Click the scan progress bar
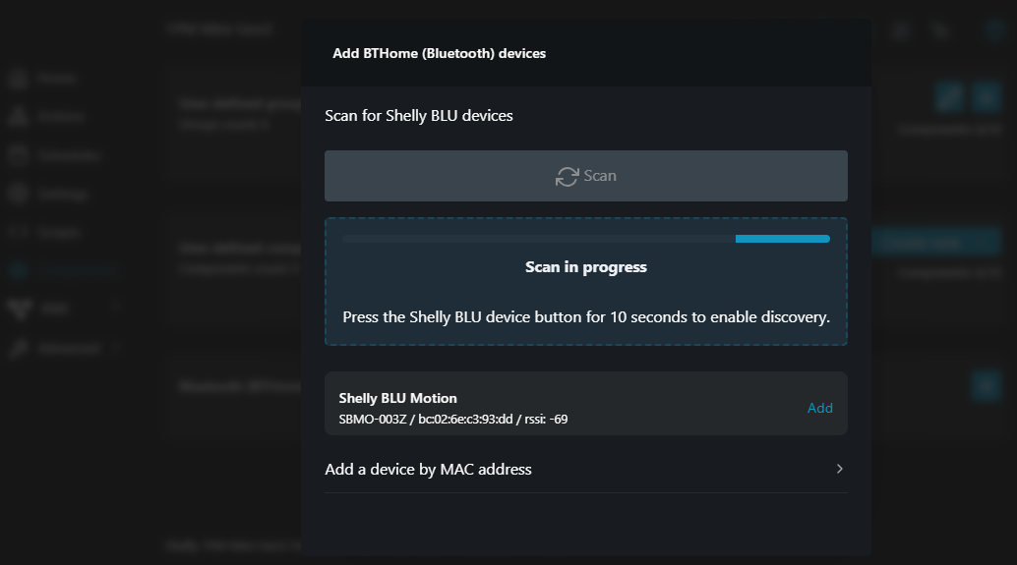This screenshot has height=565, width=1017. (x=585, y=239)
